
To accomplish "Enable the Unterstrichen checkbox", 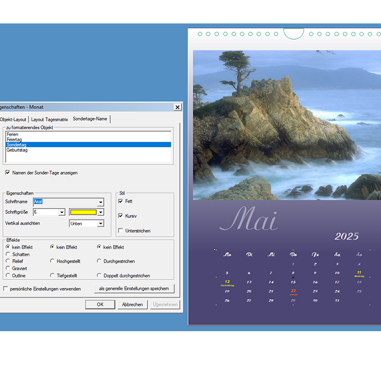I will [x=121, y=231].
